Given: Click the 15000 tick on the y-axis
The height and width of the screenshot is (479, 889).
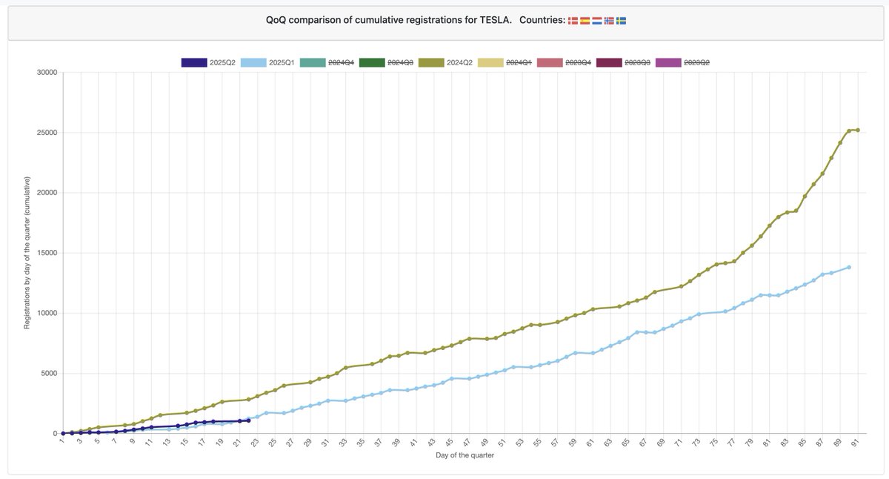Looking at the screenshot, I should 47,253.
